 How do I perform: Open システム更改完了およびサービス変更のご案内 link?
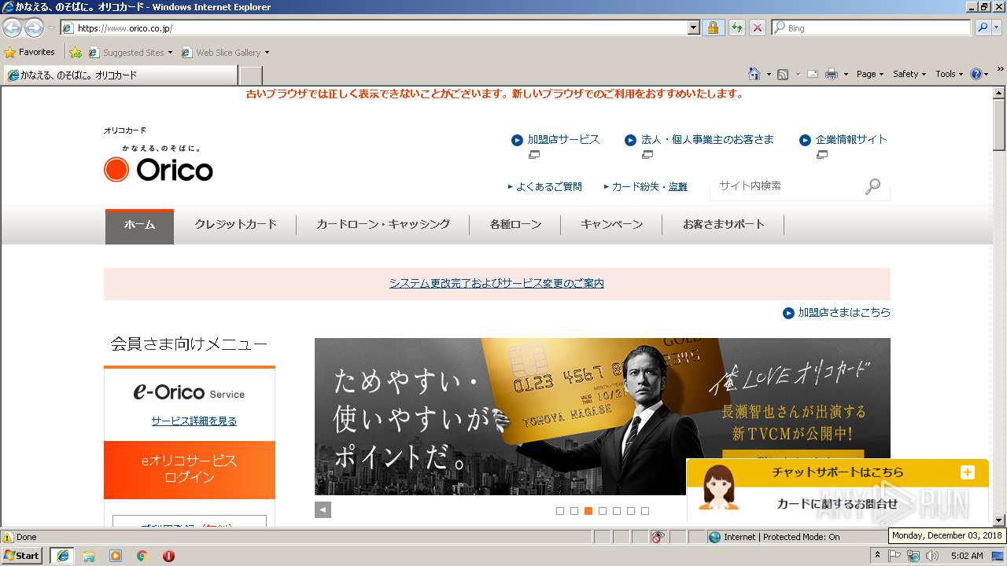[496, 284]
